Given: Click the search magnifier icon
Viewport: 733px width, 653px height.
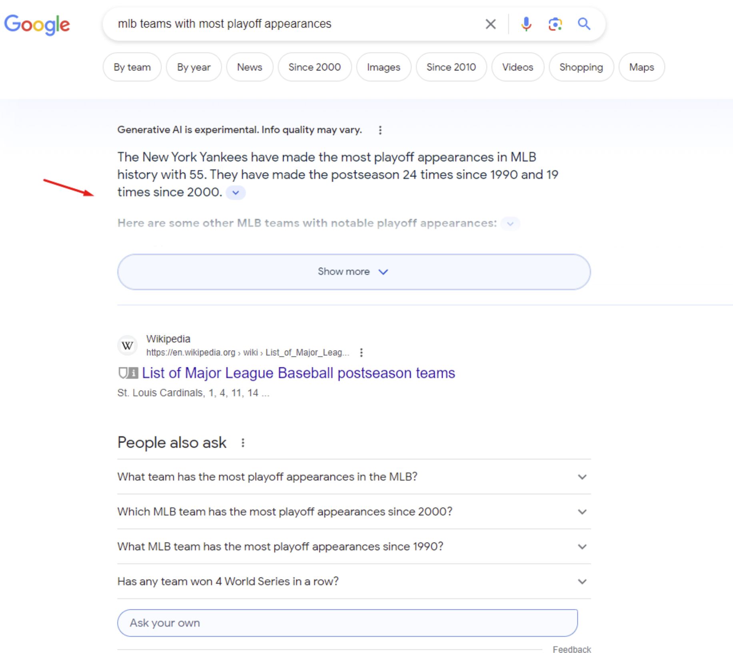Looking at the screenshot, I should 584,24.
